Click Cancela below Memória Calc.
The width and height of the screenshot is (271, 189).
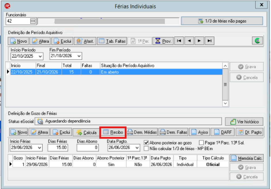pos(247,177)
